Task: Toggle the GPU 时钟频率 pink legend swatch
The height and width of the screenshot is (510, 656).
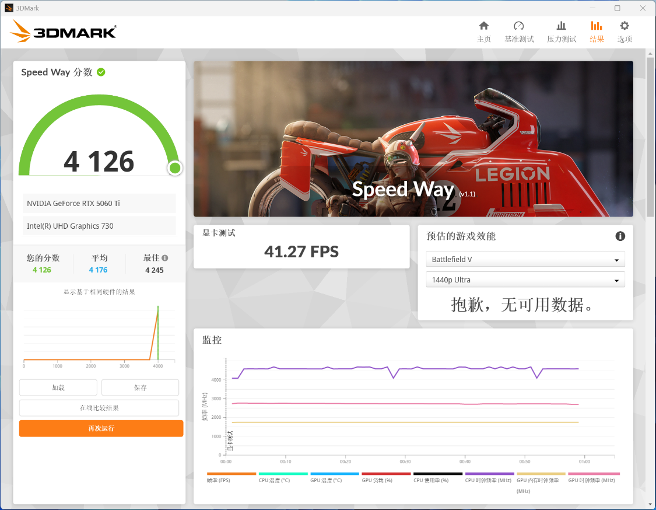Action: [593, 474]
